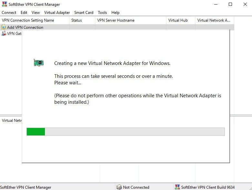This screenshot has width=252, height=190.
Task: Open the Tools menu
Action: 102,13
